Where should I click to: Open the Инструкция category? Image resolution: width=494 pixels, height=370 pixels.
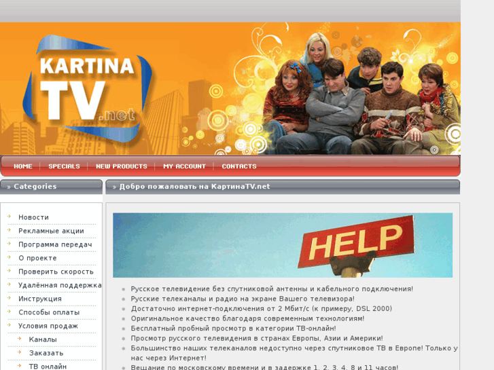(40, 299)
